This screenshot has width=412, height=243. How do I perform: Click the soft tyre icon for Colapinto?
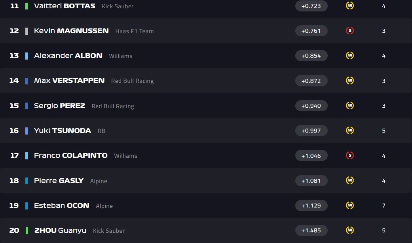coord(349,155)
